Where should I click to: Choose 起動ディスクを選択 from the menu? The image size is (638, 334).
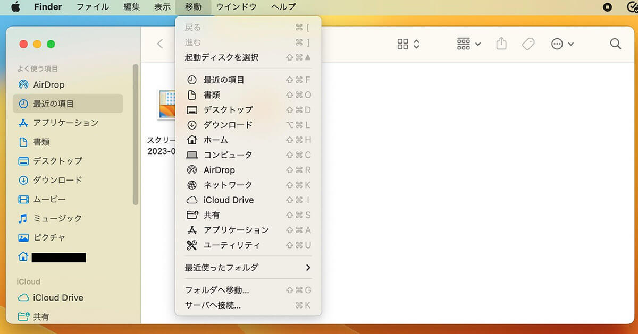point(248,57)
